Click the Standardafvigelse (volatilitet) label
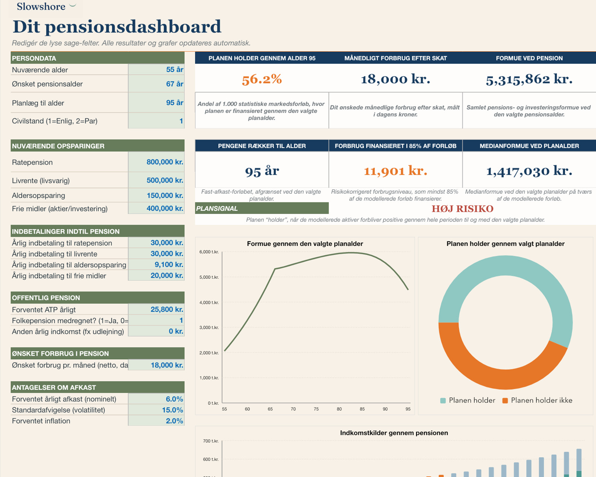 [x=58, y=410]
